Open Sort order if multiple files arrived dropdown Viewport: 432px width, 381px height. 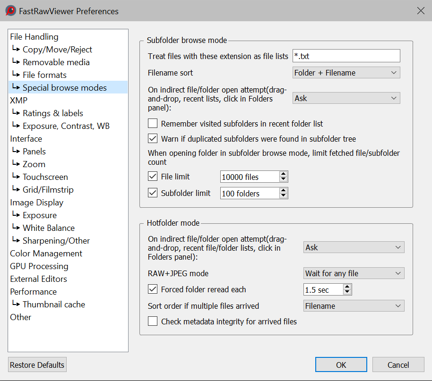pos(354,306)
